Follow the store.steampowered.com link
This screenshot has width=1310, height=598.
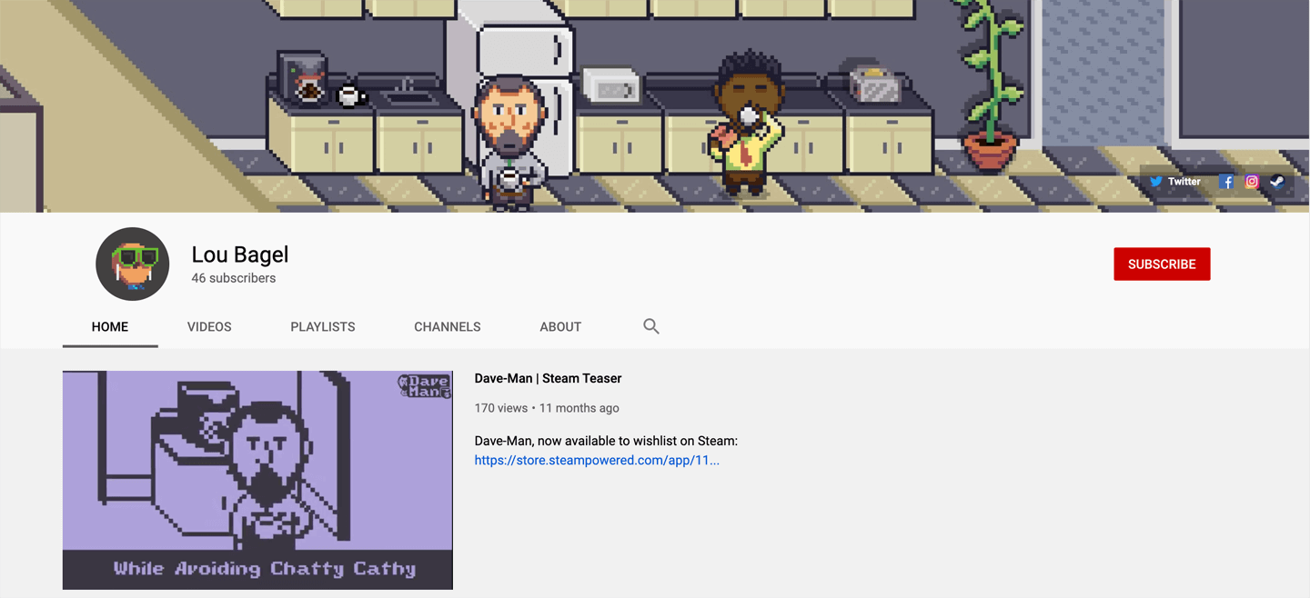tap(597, 460)
